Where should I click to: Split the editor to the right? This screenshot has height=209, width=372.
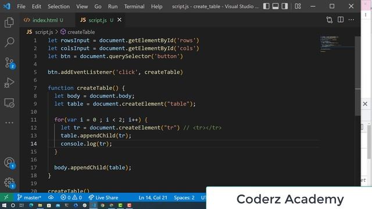coord(341,20)
